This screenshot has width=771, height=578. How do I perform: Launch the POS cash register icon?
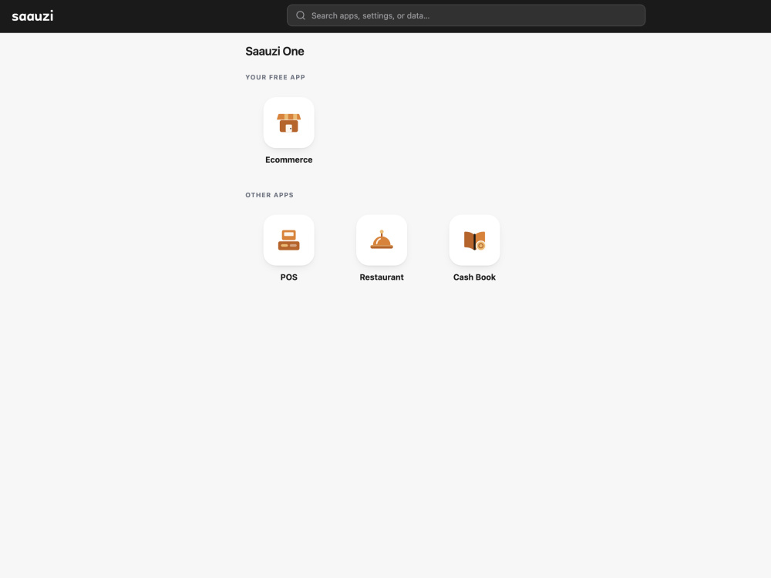tap(288, 240)
